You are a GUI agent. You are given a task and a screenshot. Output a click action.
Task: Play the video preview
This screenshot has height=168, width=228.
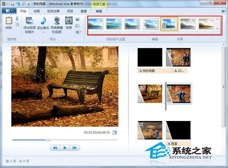pos(65,148)
